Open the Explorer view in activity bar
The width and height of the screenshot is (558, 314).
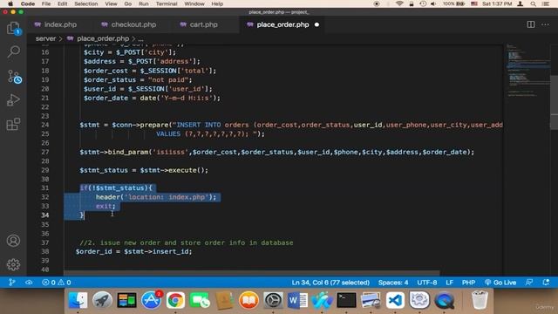click(14, 28)
